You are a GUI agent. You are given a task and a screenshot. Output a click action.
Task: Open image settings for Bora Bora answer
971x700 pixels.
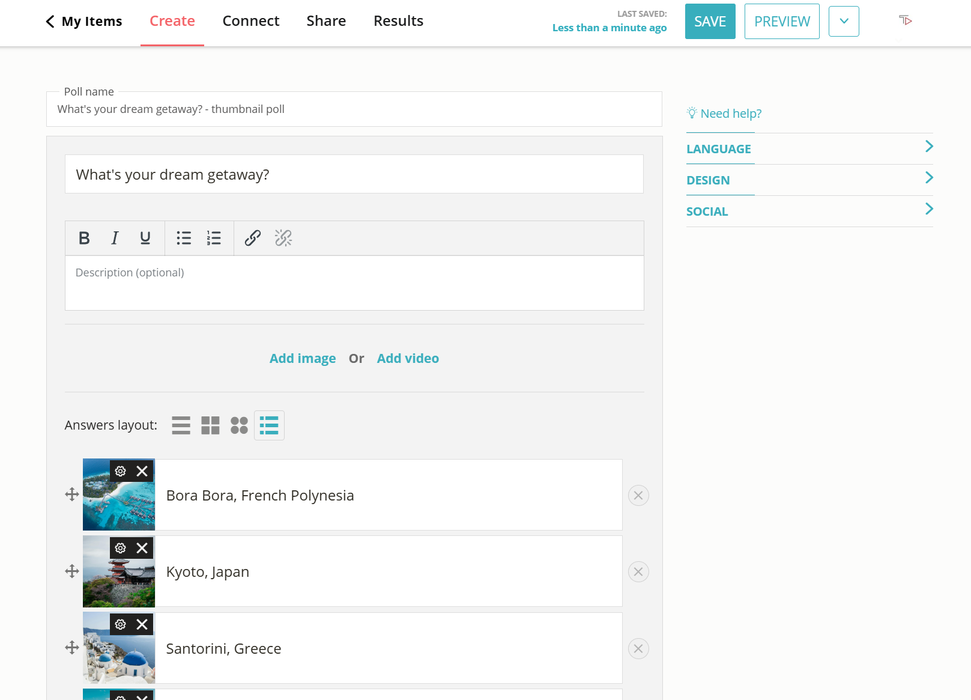[121, 471]
